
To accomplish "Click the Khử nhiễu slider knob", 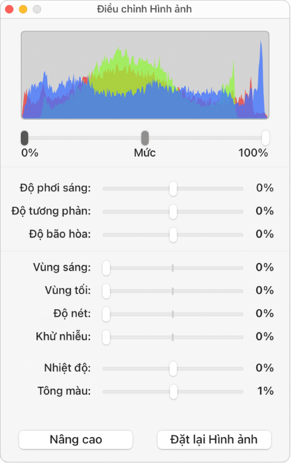I will point(106,337).
